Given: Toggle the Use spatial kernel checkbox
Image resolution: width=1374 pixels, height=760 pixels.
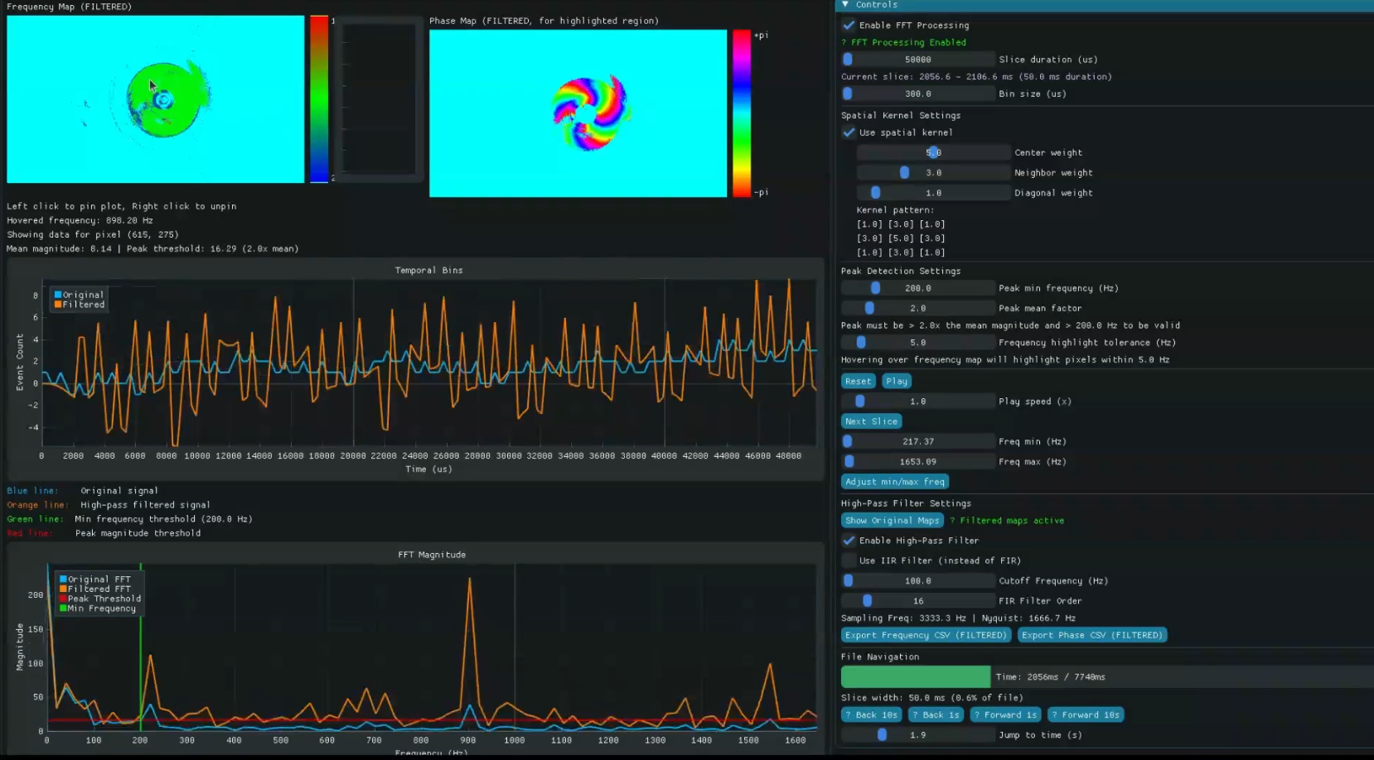Looking at the screenshot, I should pyautogui.click(x=849, y=132).
